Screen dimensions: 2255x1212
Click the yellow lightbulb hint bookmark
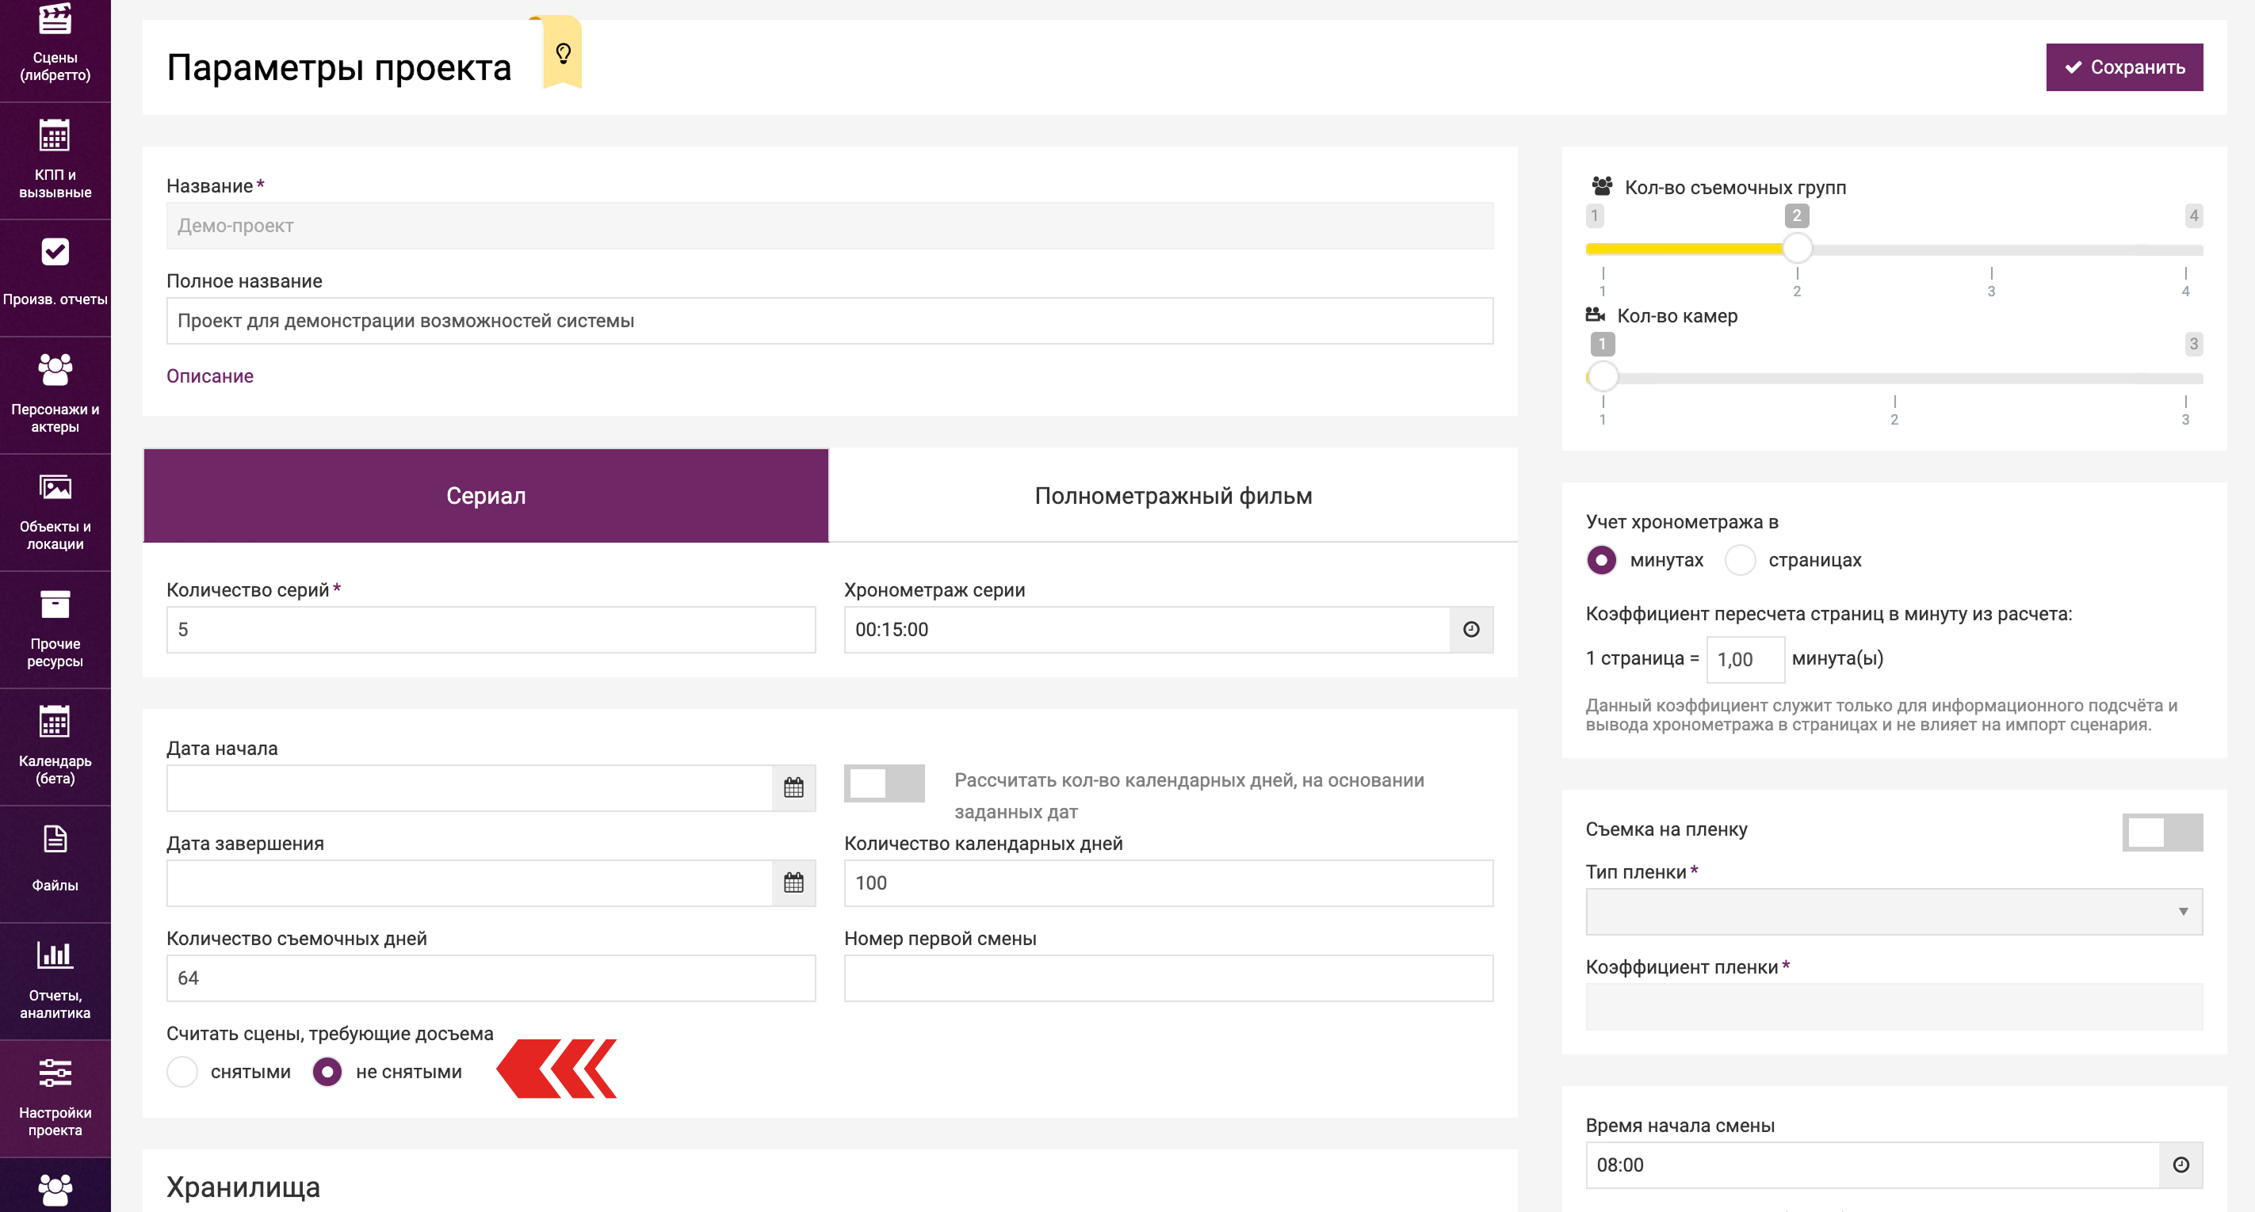pyautogui.click(x=563, y=54)
